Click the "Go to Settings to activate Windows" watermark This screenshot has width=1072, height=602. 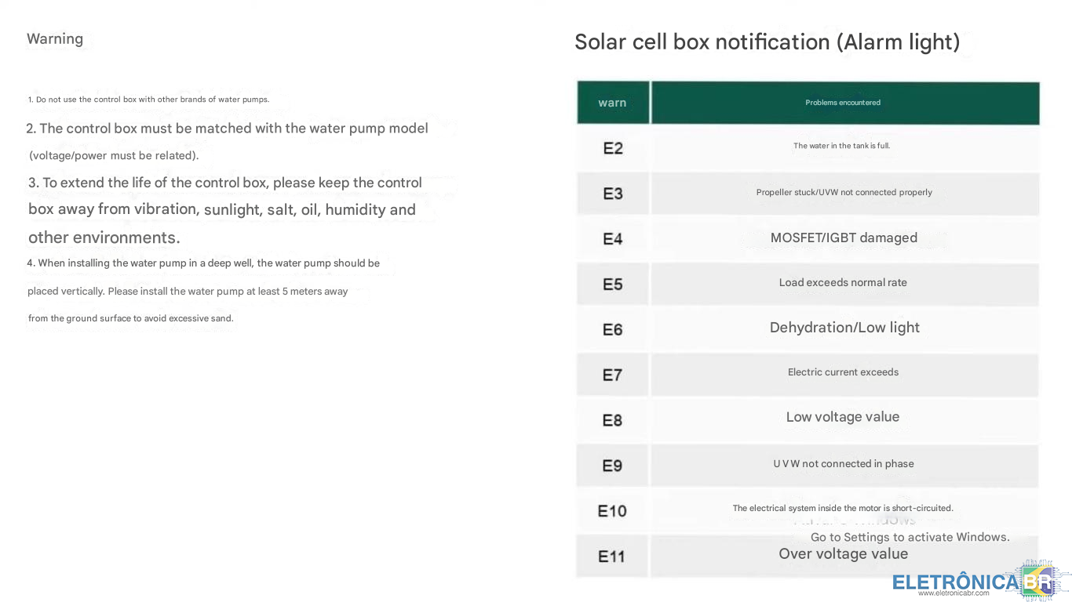pyautogui.click(x=910, y=537)
